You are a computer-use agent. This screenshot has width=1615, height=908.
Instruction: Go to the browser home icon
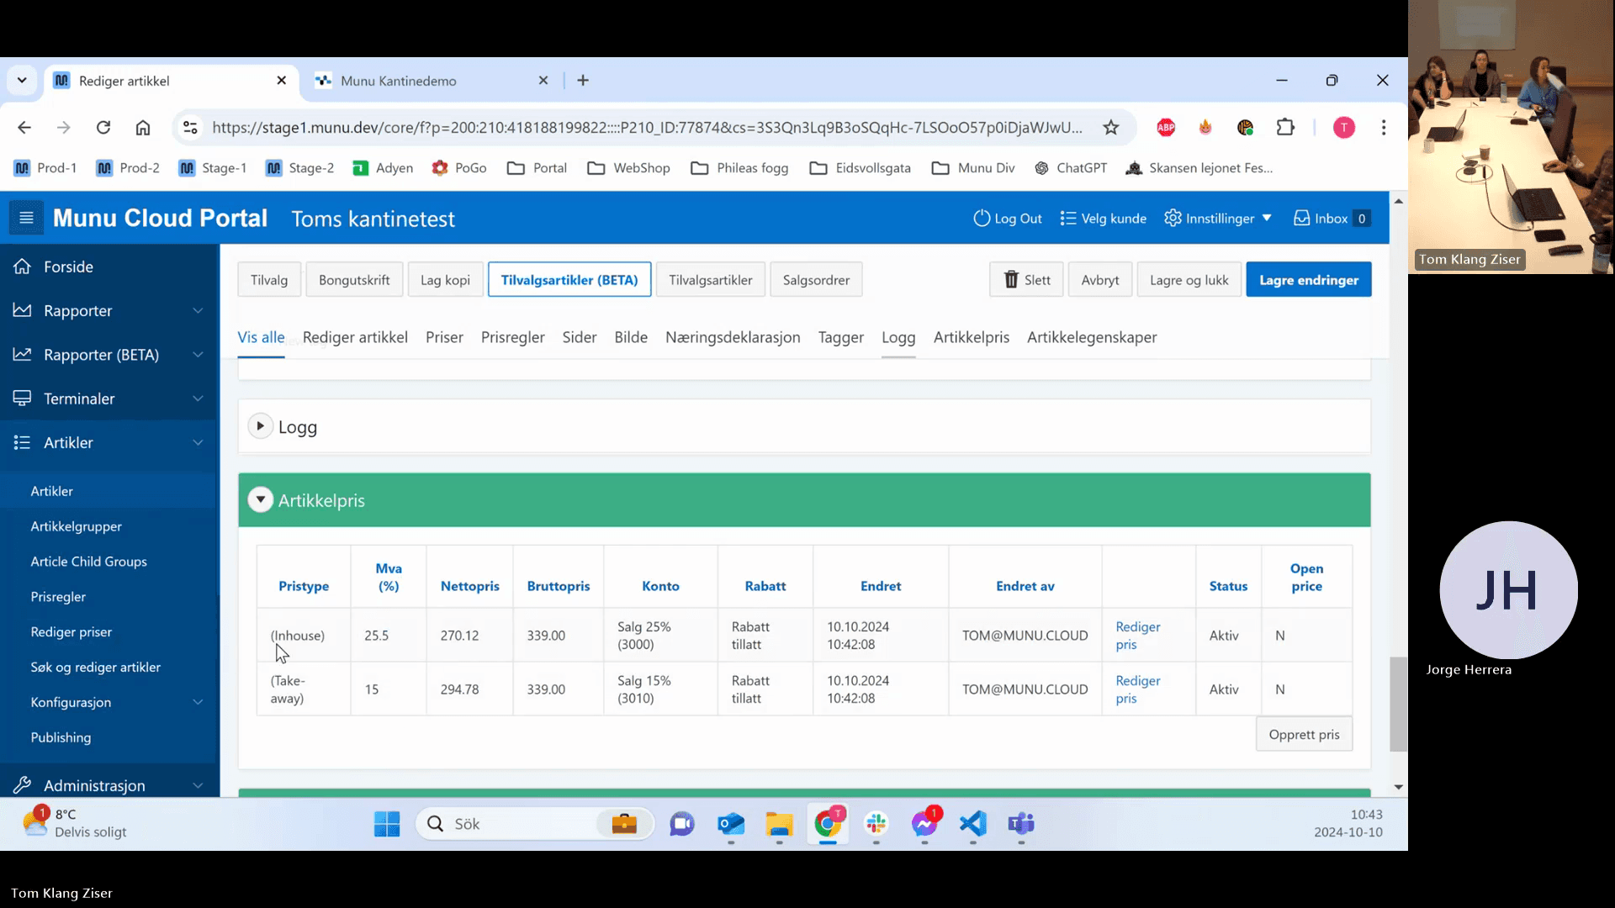click(143, 128)
